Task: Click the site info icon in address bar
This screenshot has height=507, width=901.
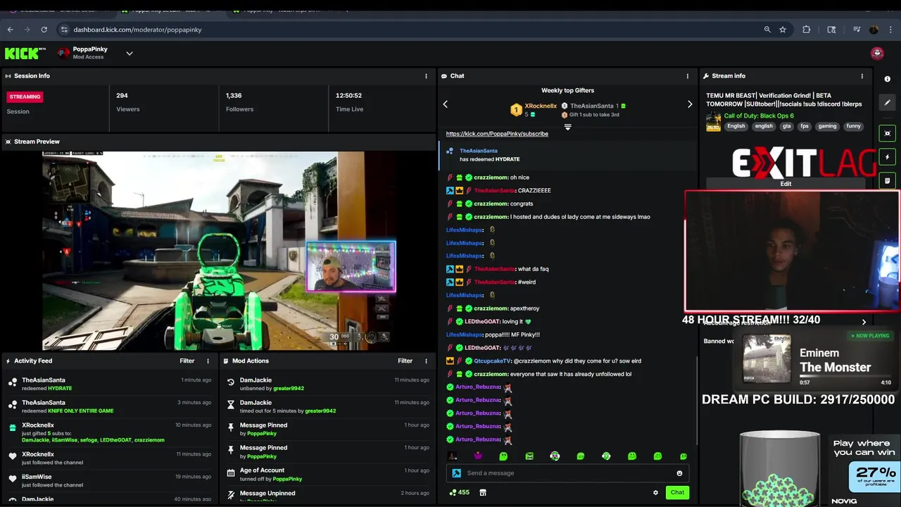Action: pyautogui.click(x=64, y=30)
